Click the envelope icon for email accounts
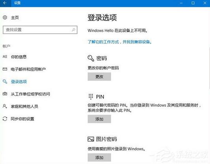 coord(5,69)
